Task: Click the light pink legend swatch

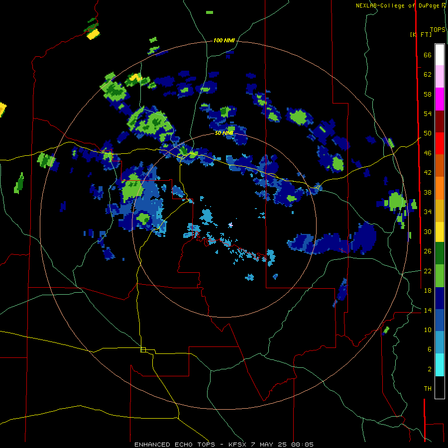Action: point(440,77)
